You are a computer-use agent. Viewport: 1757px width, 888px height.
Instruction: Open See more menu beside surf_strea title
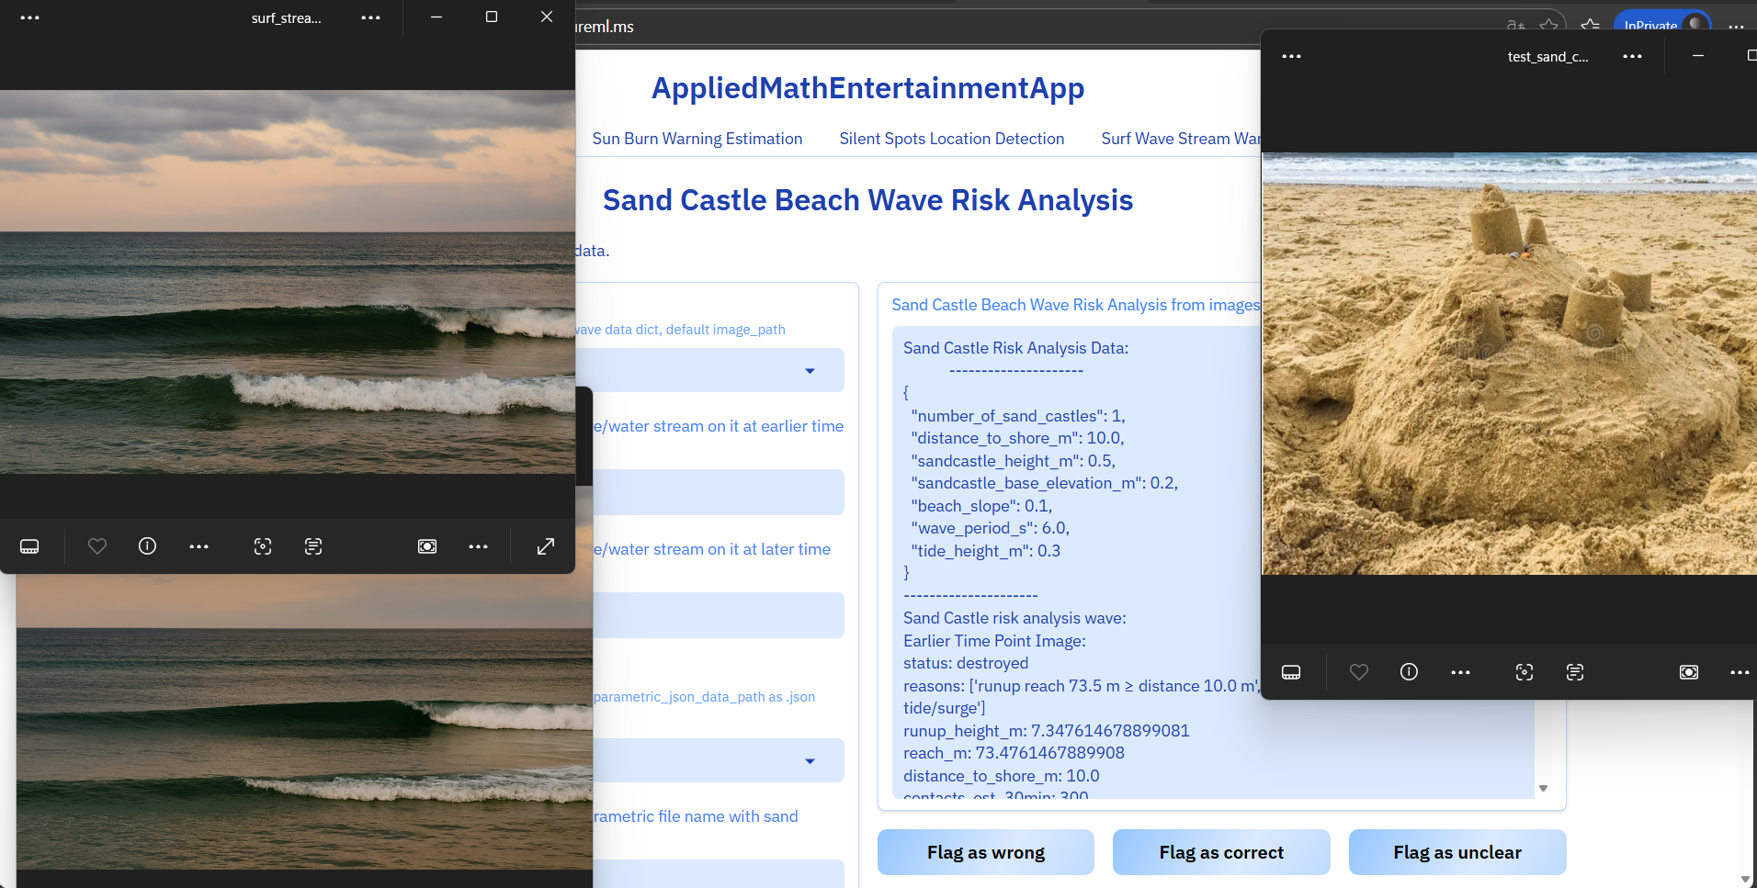(370, 17)
